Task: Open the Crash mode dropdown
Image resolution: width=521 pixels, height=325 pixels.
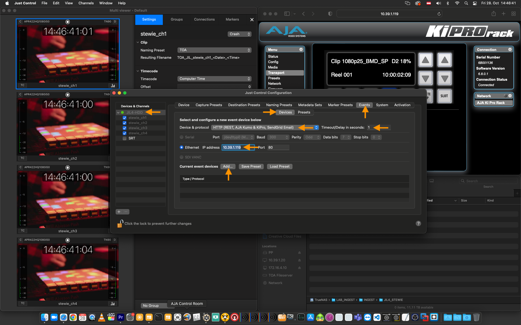Action: tap(240, 34)
